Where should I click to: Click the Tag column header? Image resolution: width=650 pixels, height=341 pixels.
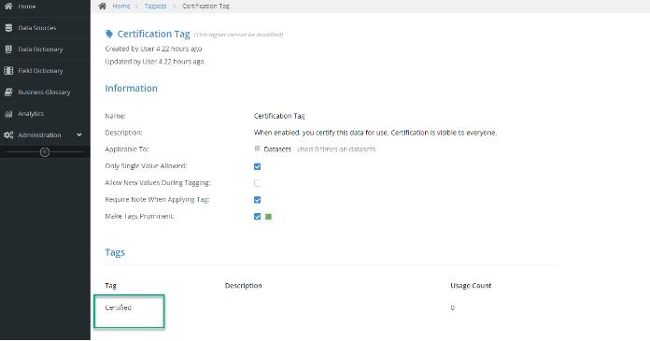(111, 286)
